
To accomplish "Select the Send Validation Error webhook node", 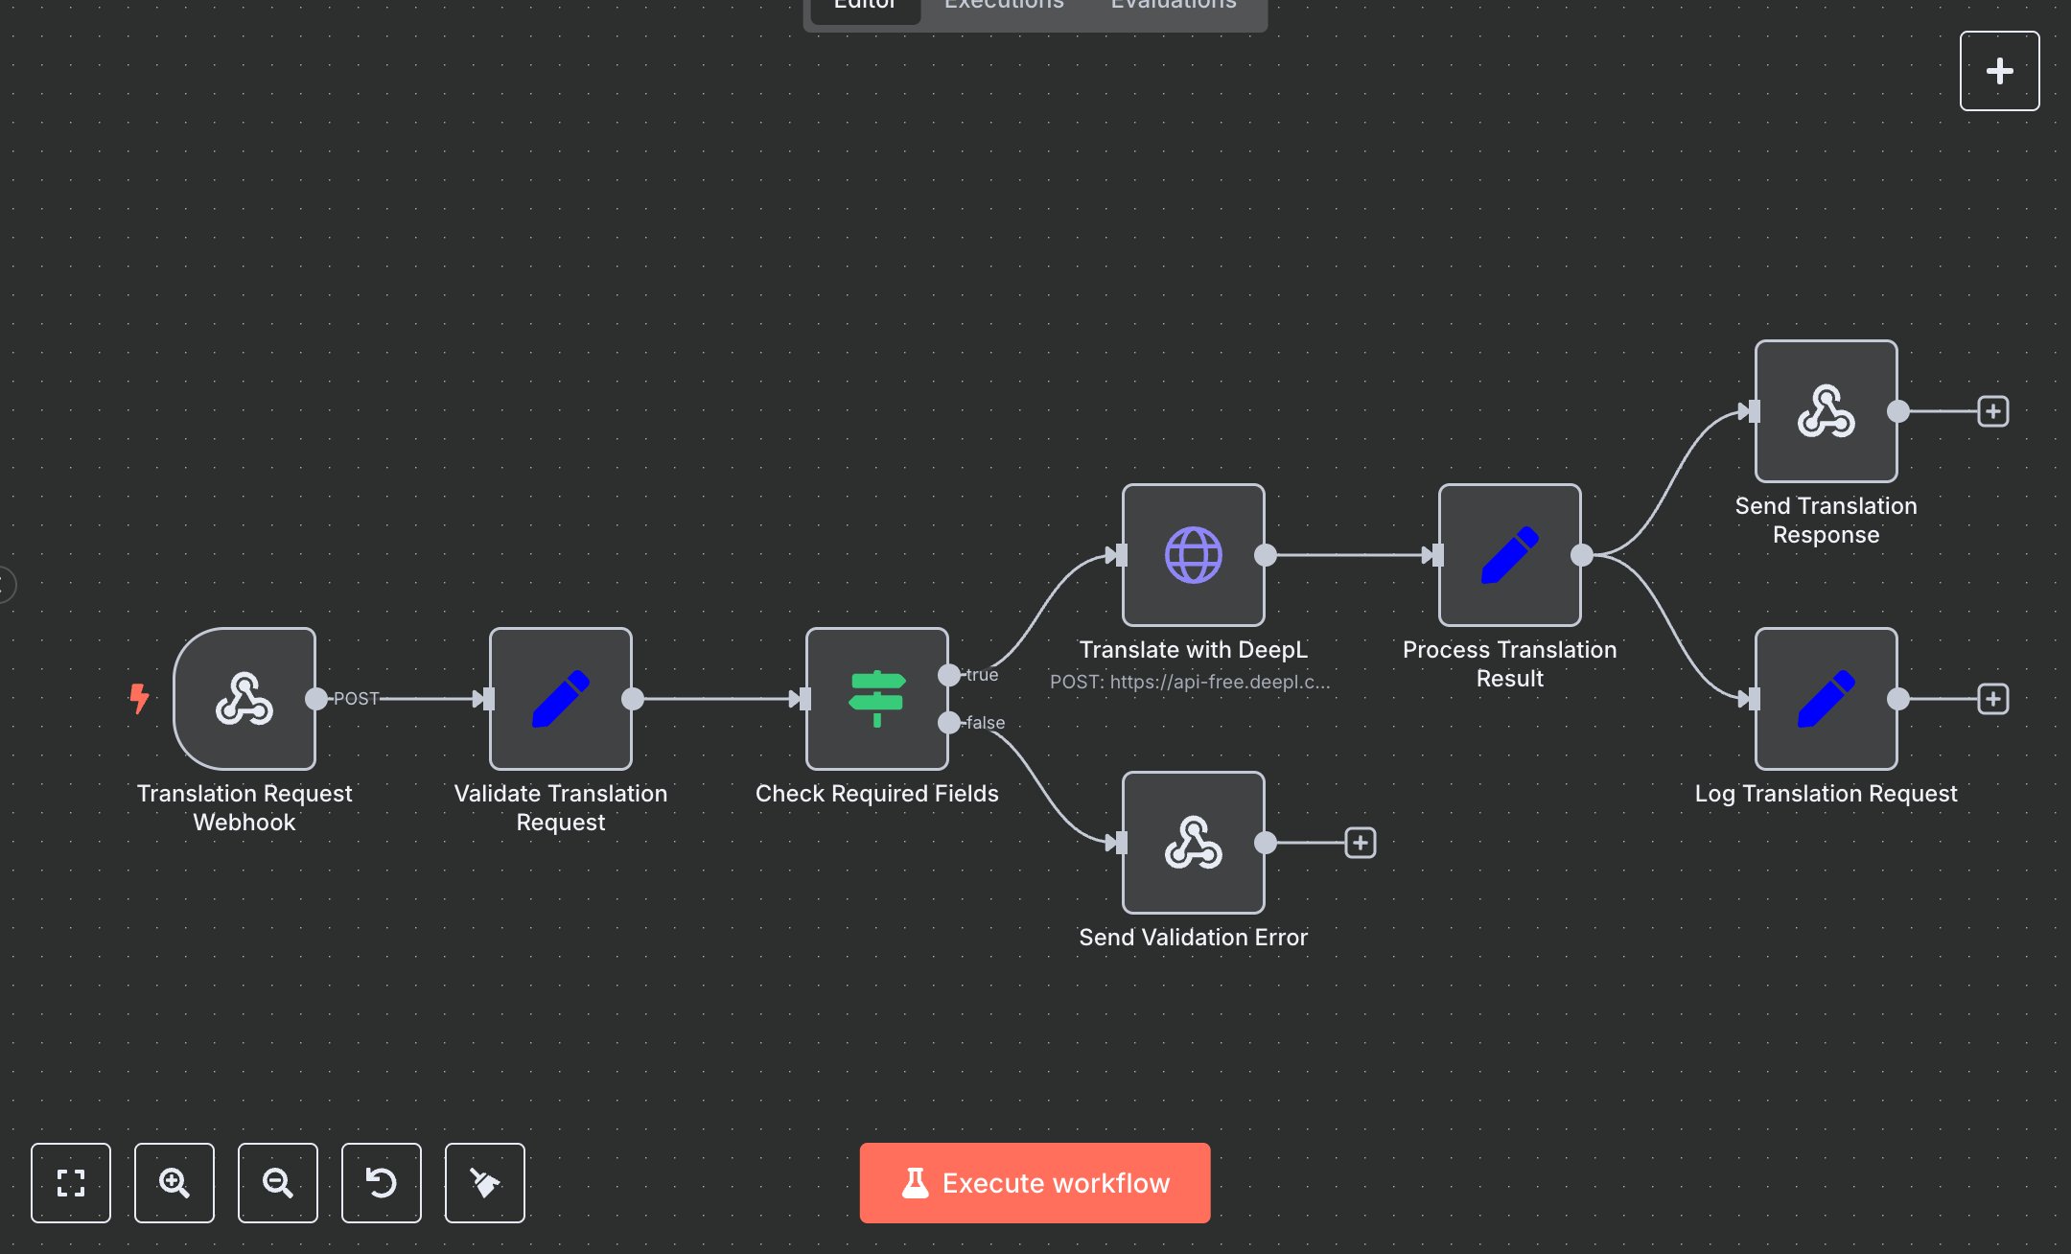I will pyautogui.click(x=1192, y=844).
